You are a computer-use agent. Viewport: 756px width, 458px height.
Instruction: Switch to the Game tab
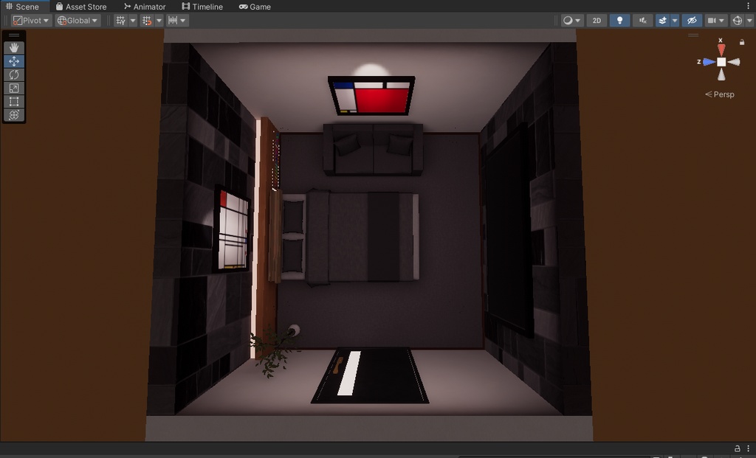coord(255,7)
